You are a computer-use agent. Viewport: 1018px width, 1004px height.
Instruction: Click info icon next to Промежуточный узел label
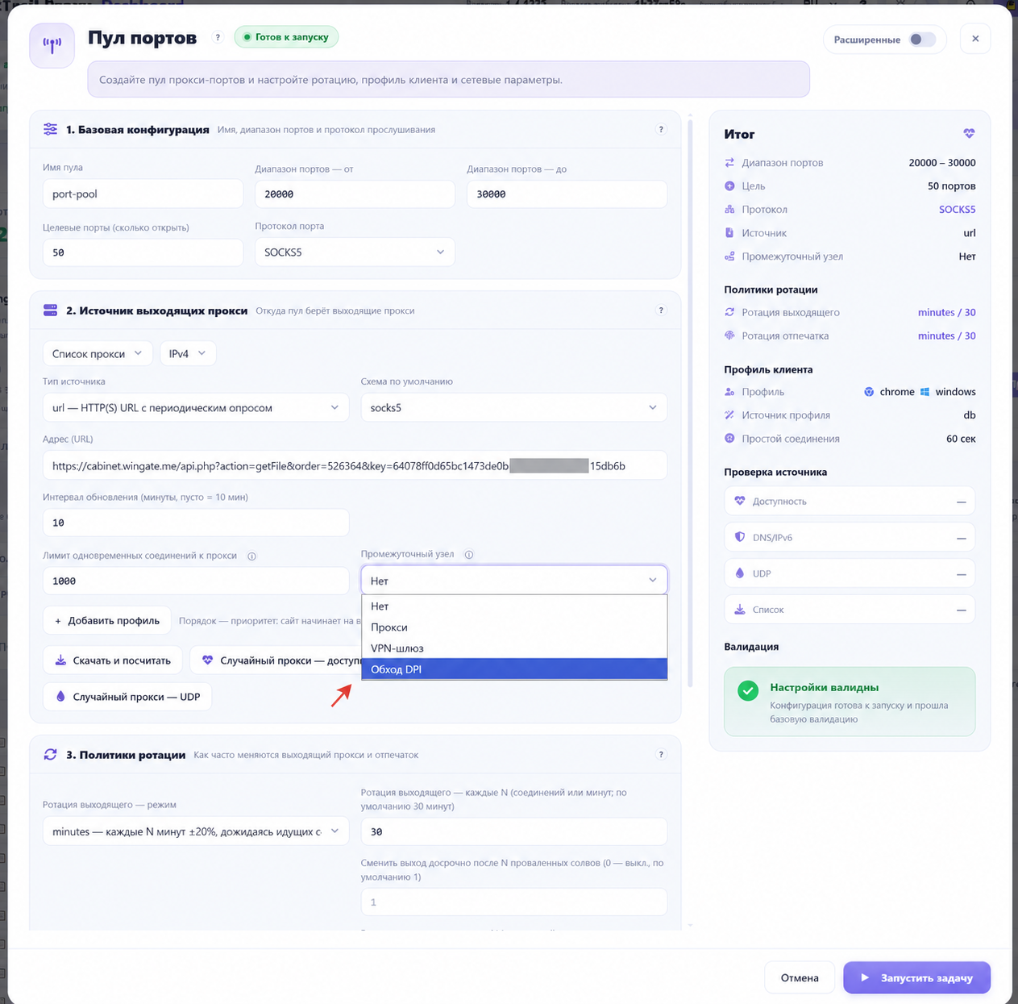tap(469, 555)
